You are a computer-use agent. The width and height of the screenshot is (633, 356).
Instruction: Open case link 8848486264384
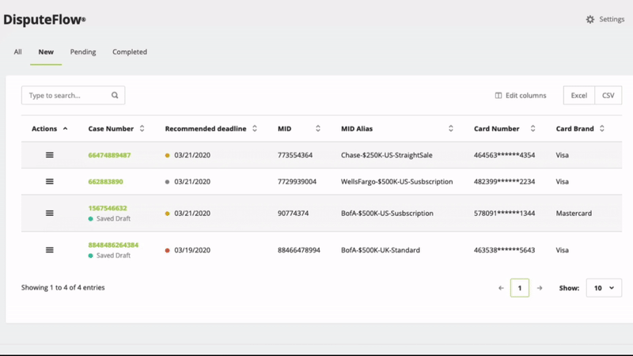113,245
